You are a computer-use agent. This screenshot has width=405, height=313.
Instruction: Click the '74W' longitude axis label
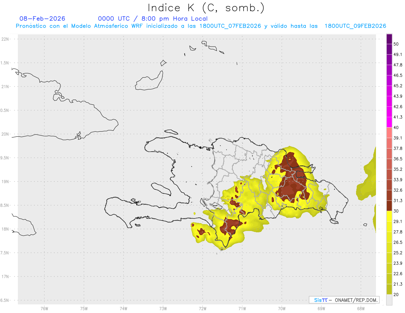click(x=124, y=309)
